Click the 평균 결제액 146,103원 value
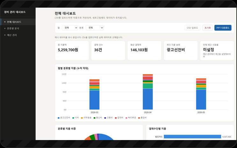237x148 pixels. pyautogui.click(x=139, y=50)
